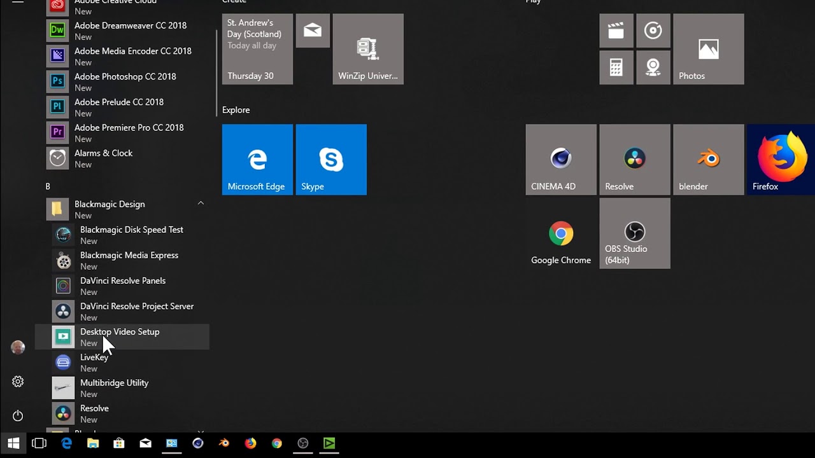Open Task View from the taskbar
Image resolution: width=815 pixels, height=458 pixels.
click(39, 443)
